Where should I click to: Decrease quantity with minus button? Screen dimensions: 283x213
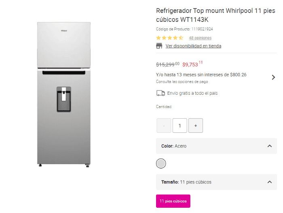[x=164, y=126]
